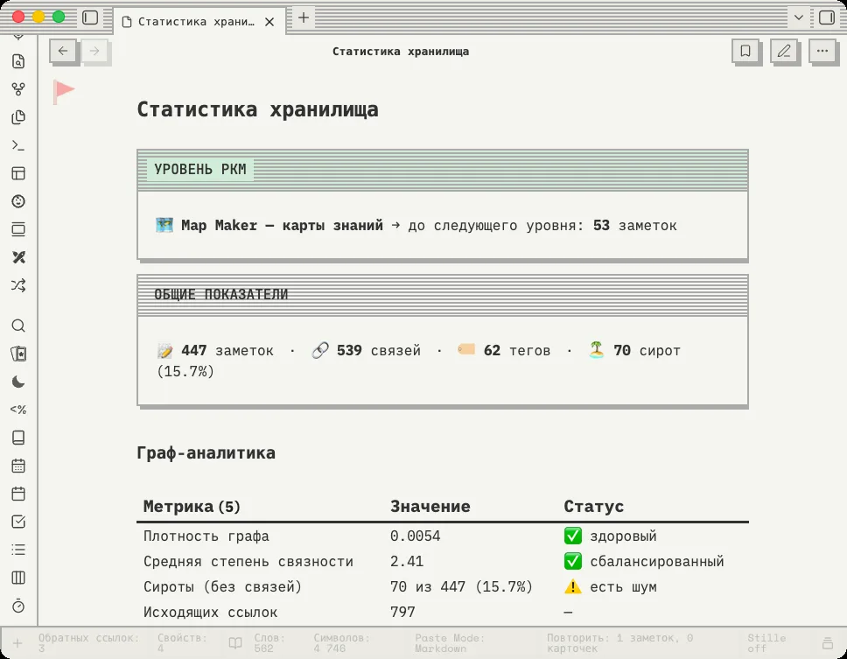Click the 2.41 value cell

(407, 562)
